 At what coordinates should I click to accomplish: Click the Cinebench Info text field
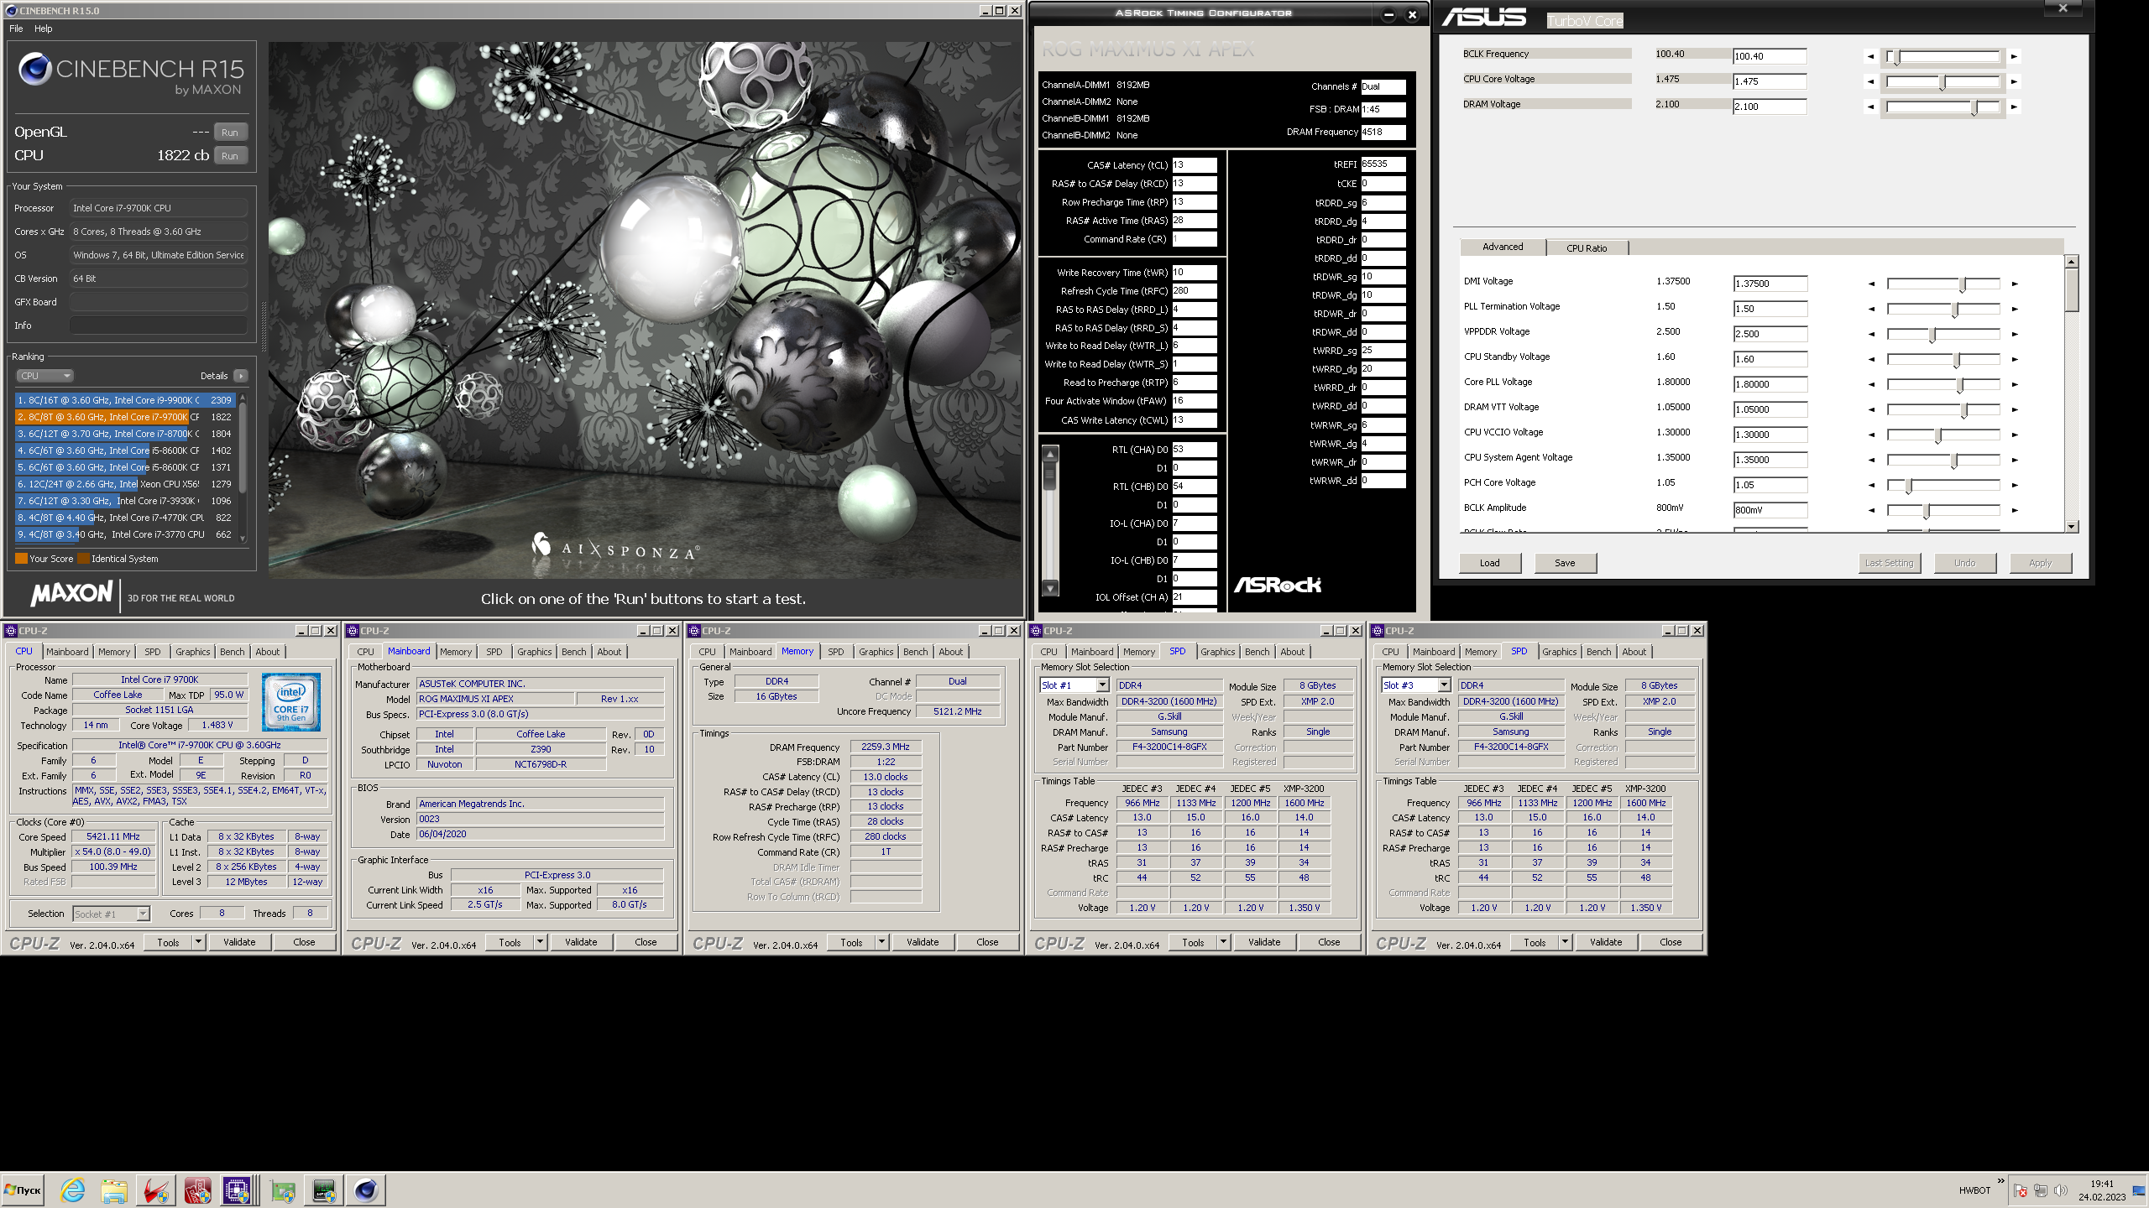158,325
